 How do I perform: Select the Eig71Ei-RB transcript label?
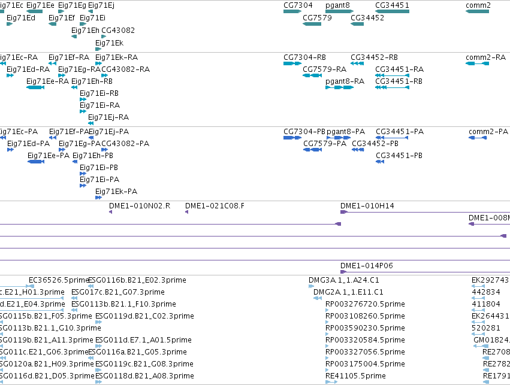[99, 93]
